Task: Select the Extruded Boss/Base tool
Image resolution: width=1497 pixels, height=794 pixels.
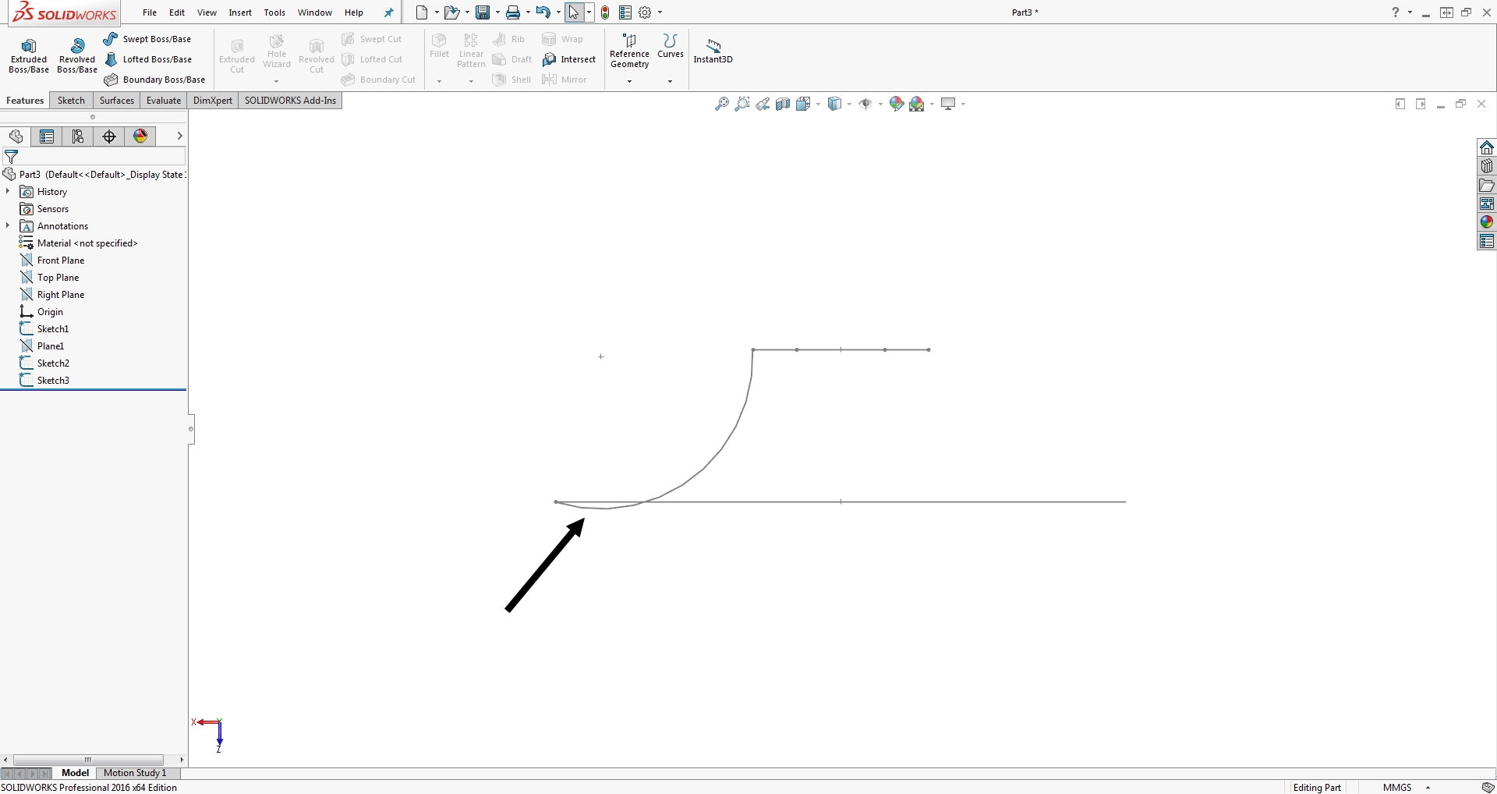Action: 29,55
